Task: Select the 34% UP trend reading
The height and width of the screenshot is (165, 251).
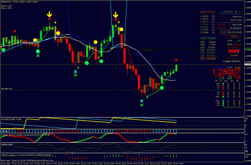Action: (234, 41)
